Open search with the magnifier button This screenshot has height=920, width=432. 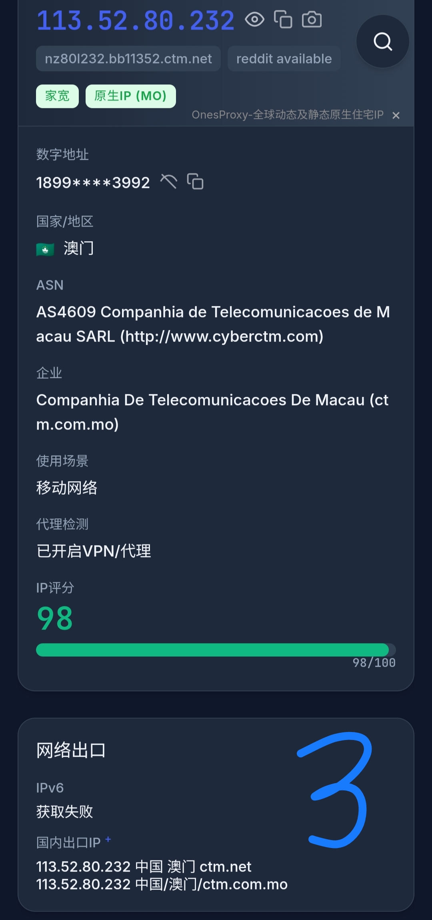pos(382,42)
